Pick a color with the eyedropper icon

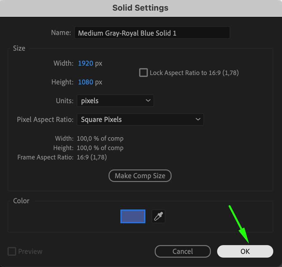tap(158, 216)
